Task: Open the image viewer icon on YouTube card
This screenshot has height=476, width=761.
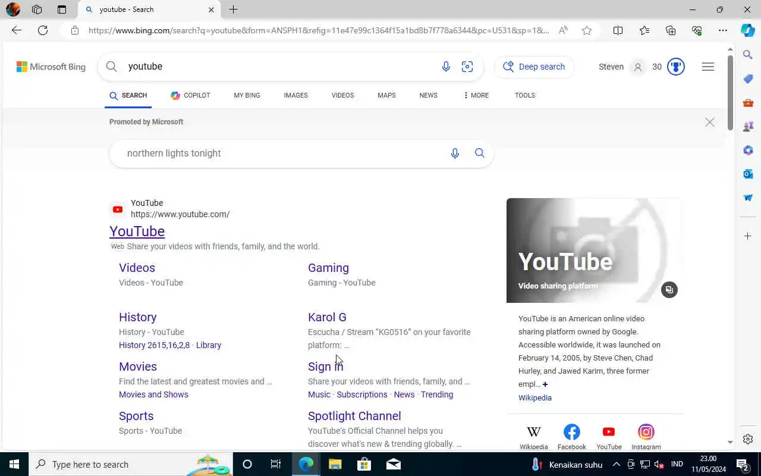Action: click(669, 290)
